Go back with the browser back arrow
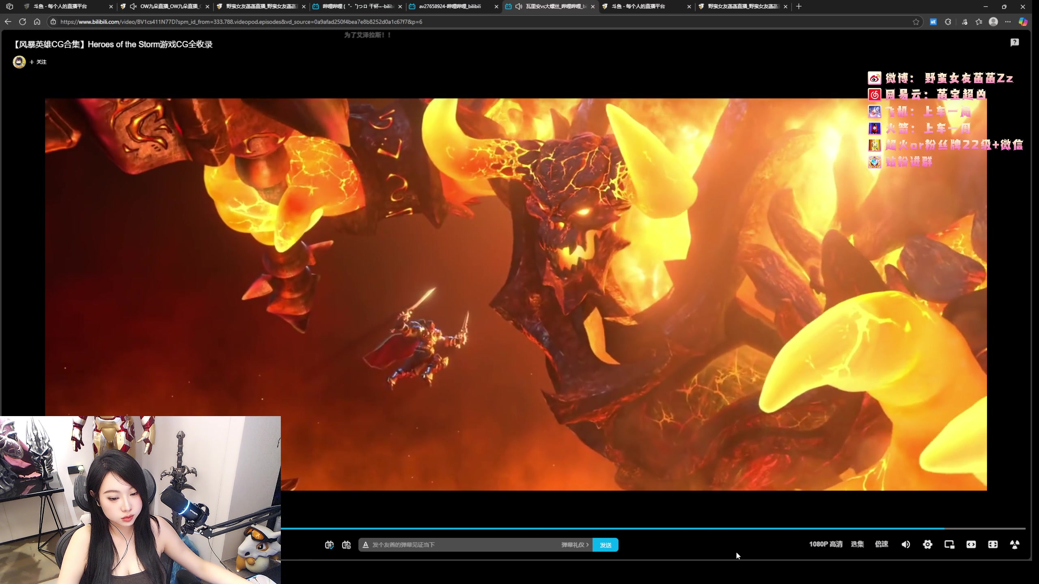This screenshot has width=1039, height=584. click(8, 22)
